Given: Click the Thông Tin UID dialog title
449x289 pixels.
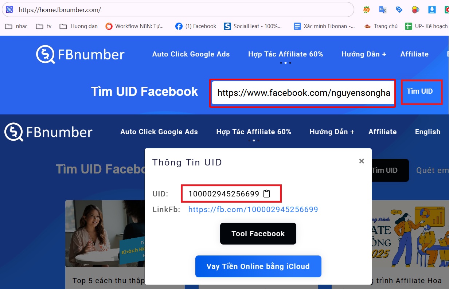Looking at the screenshot, I should tap(187, 162).
